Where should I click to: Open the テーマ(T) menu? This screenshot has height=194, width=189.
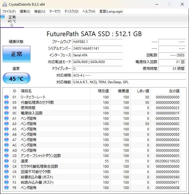(55, 11)
